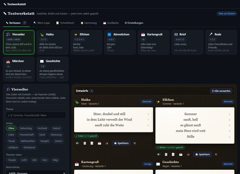Open the Wort-Lupe tab
This screenshot has height=174, width=240.
tap(42, 23)
